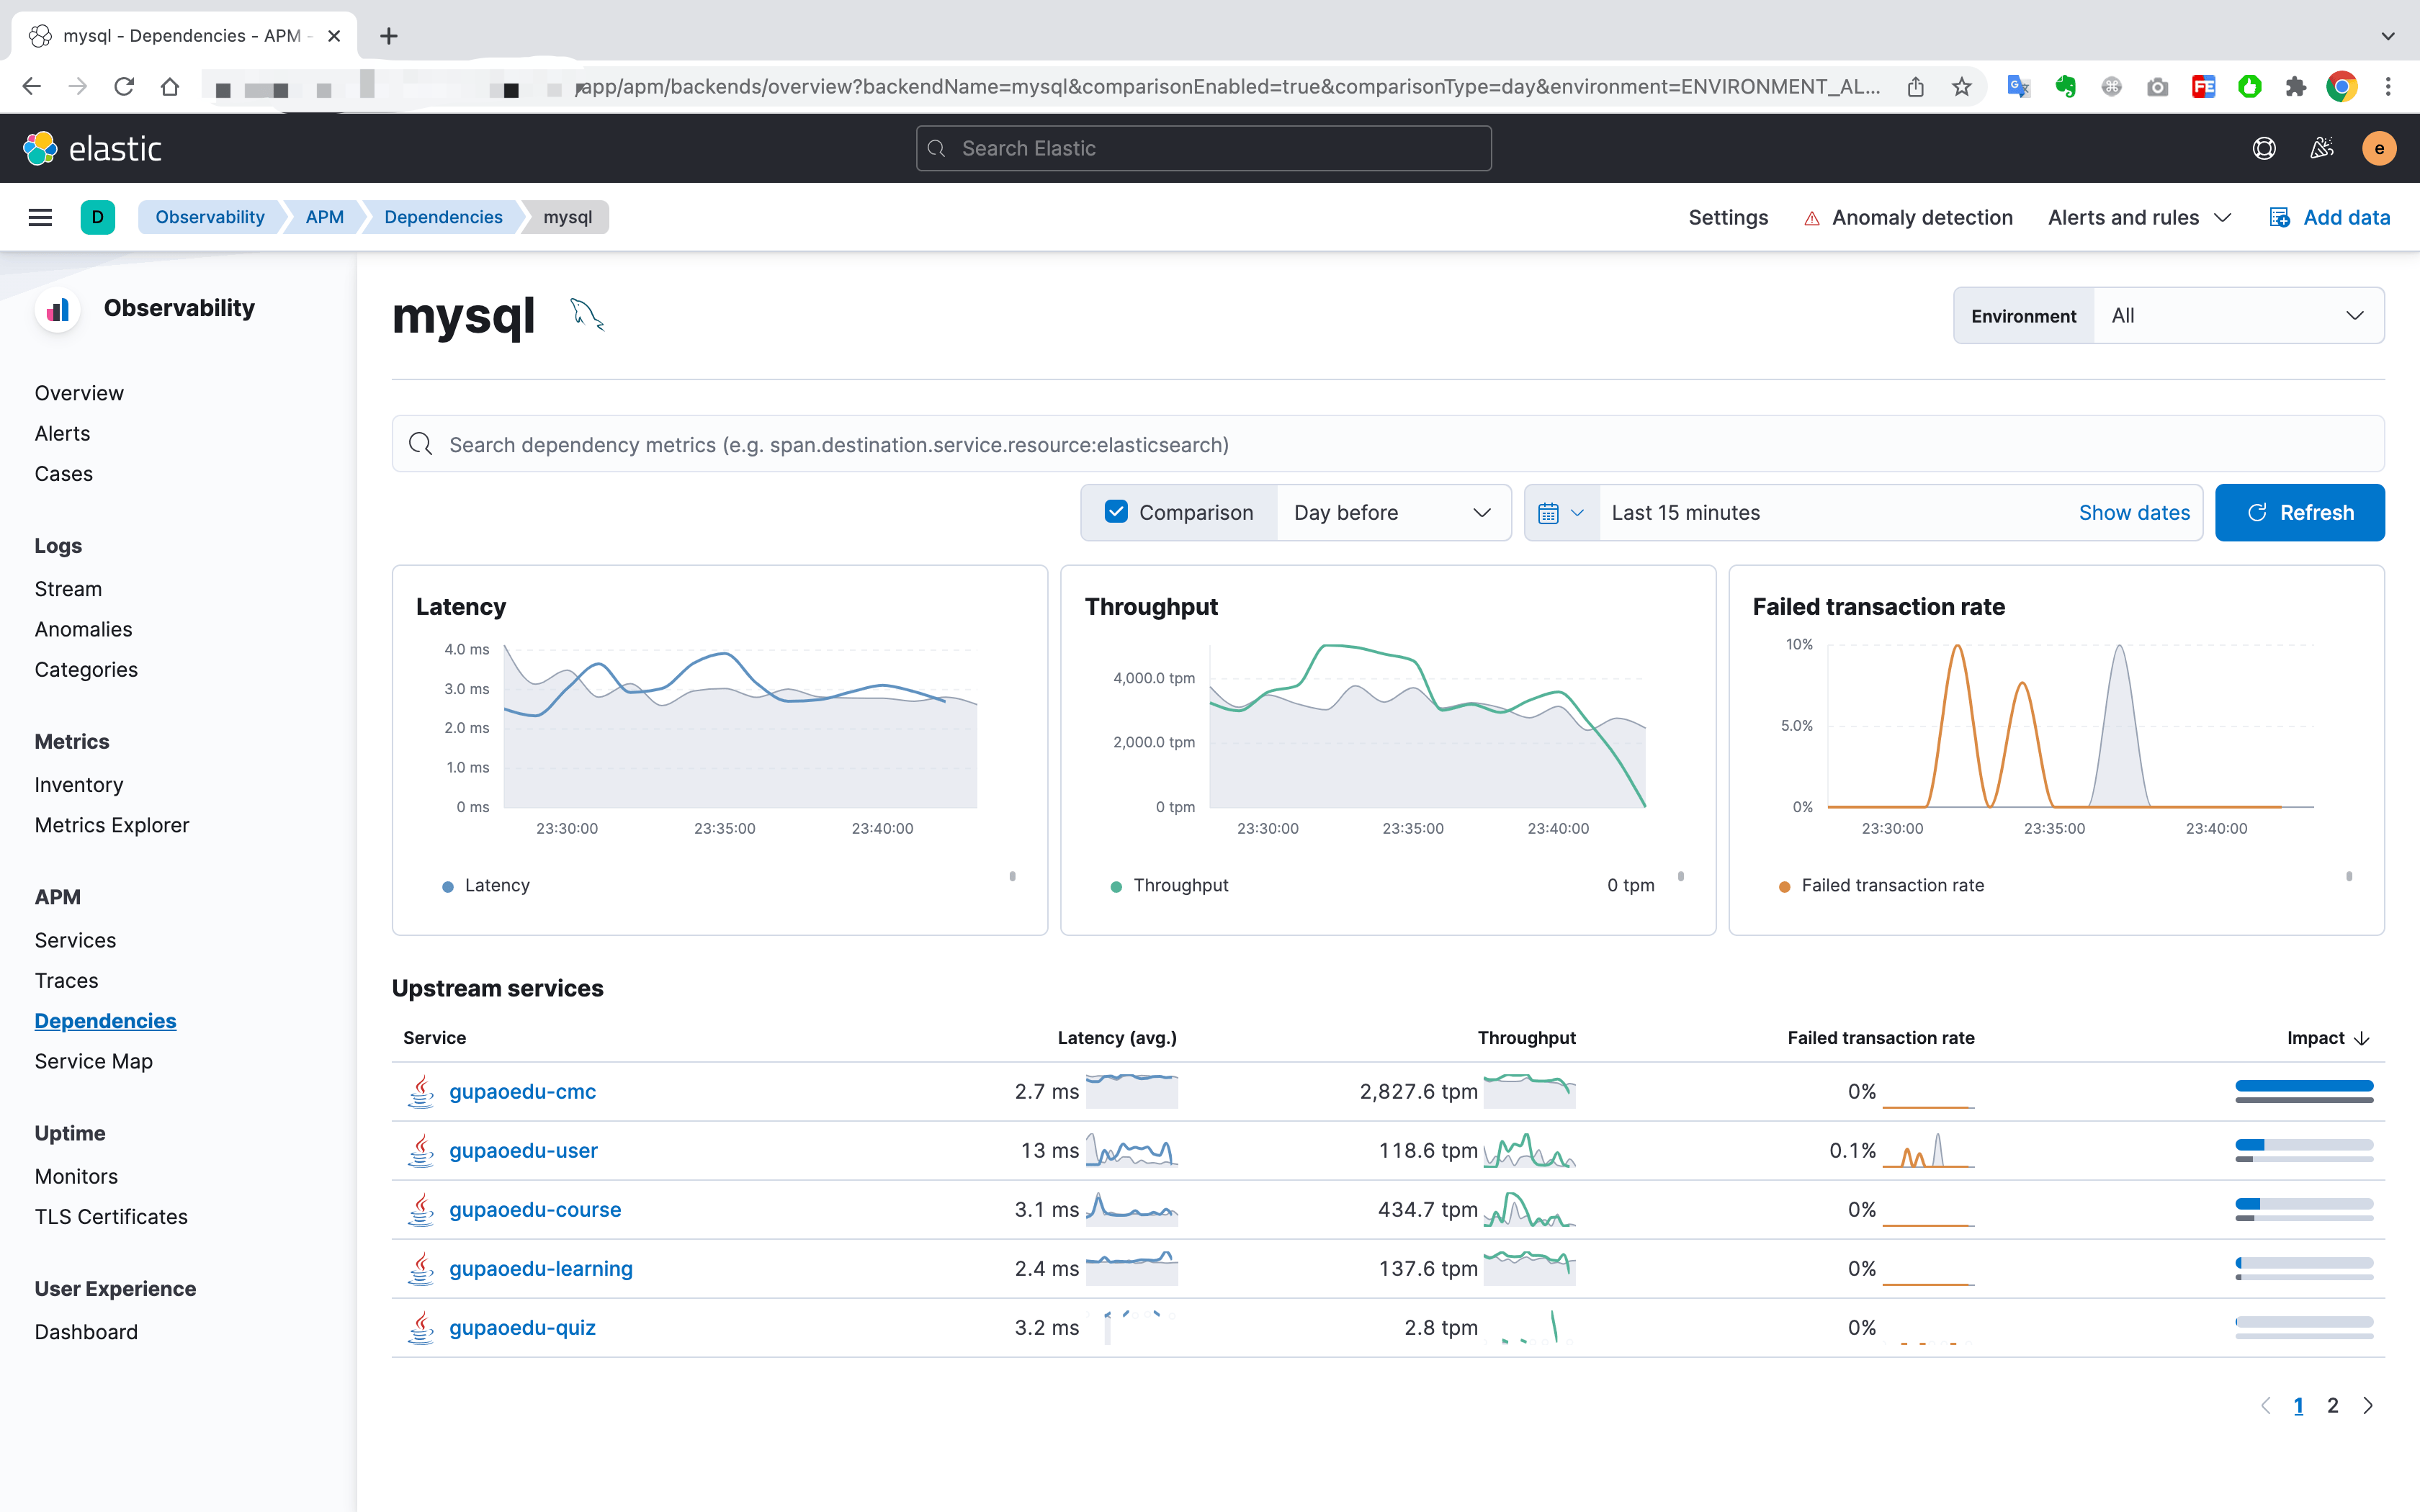Go back with the browser back arrow
Viewport: 2420px width, 1512px height.
pos(31,87)
